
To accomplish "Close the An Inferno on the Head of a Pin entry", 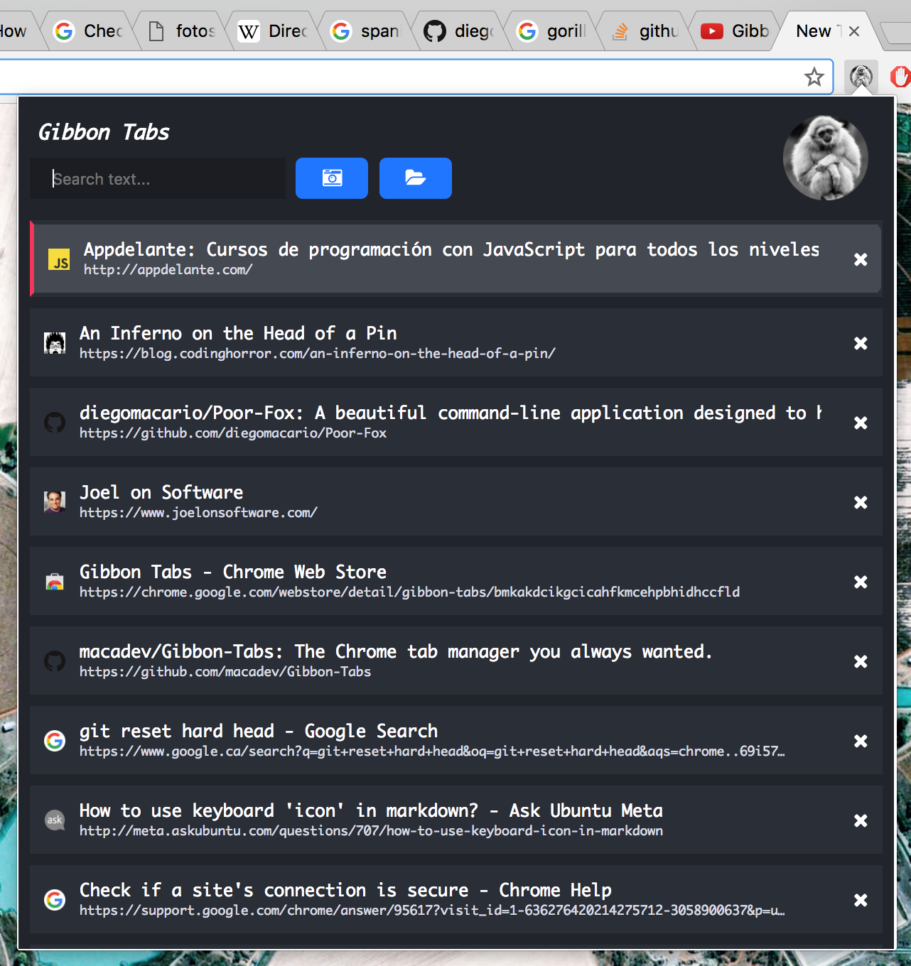I will pyautogui.click(x=861, y=343).
